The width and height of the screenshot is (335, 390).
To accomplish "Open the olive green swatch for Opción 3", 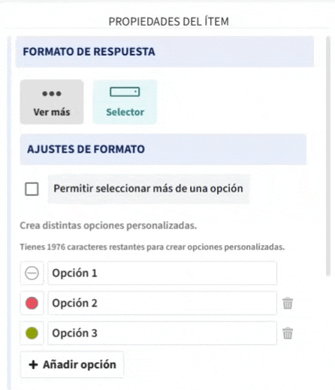I will point(32,333).
